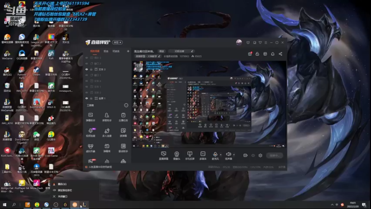Add a 直播屏幕 screen capture source

coord(164,156)
